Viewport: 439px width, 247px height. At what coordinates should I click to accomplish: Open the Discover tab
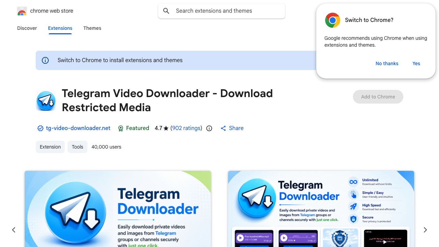(27, 28)
